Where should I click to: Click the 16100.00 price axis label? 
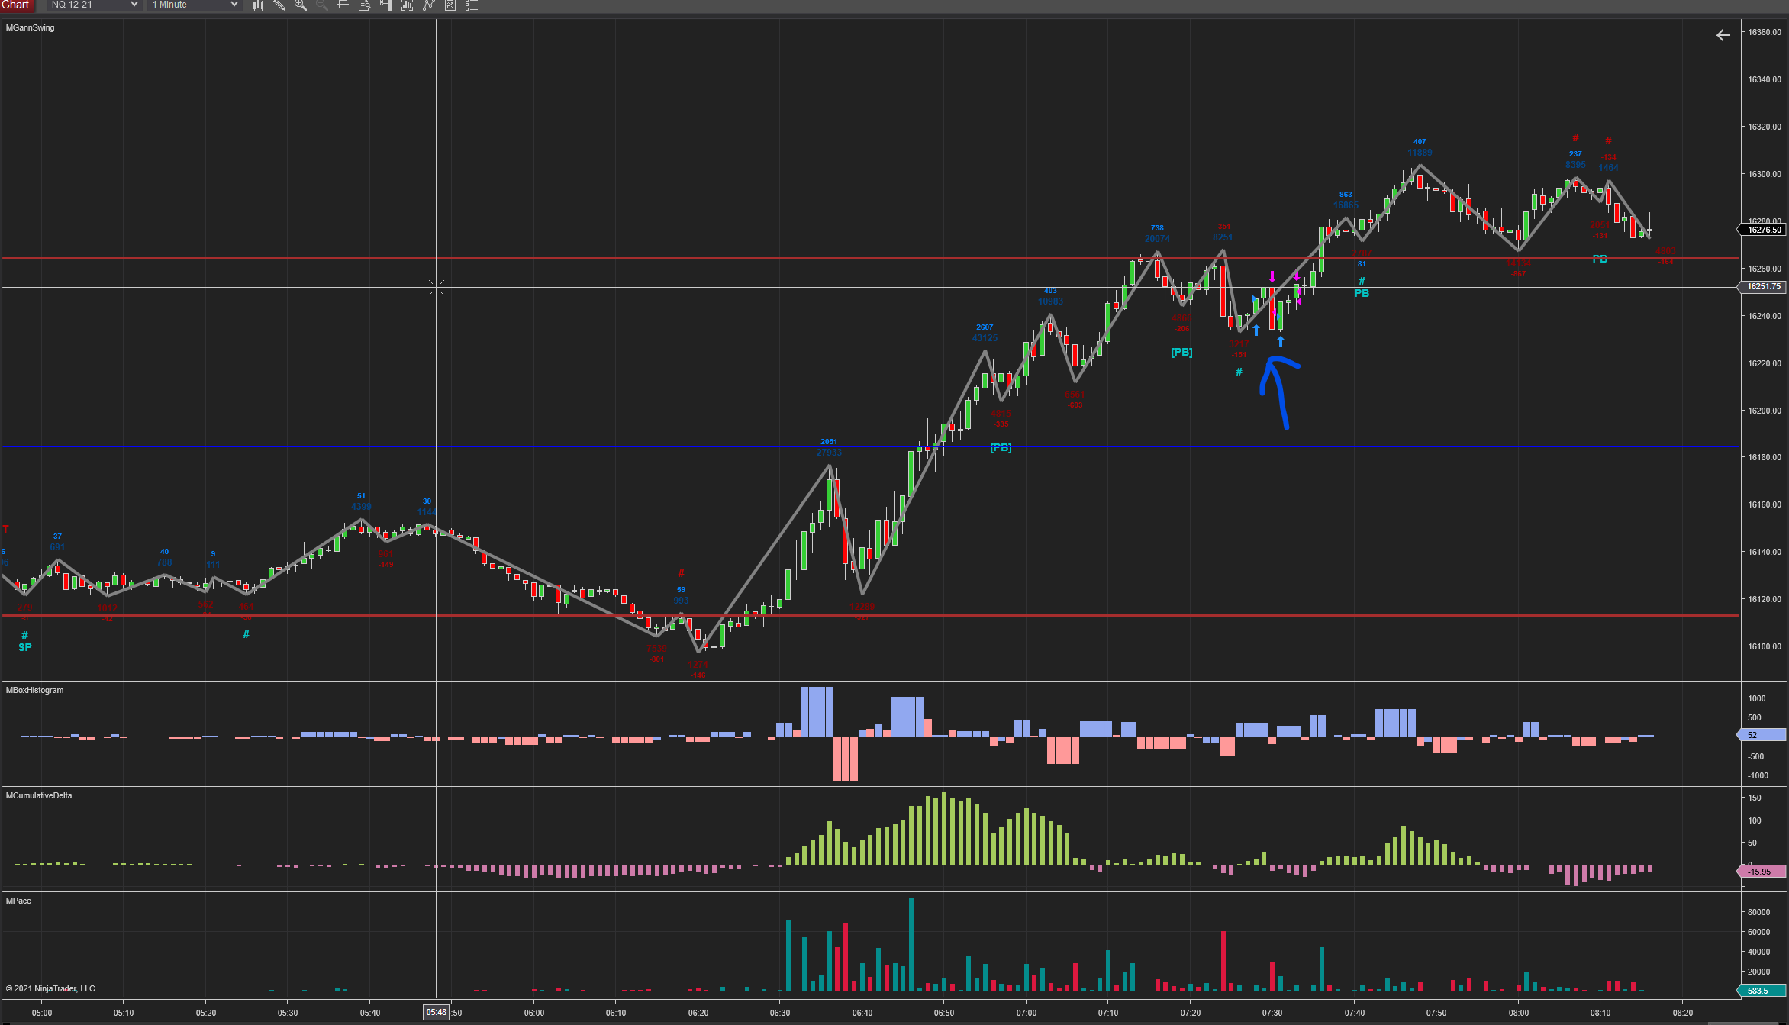click(1765, 646)
